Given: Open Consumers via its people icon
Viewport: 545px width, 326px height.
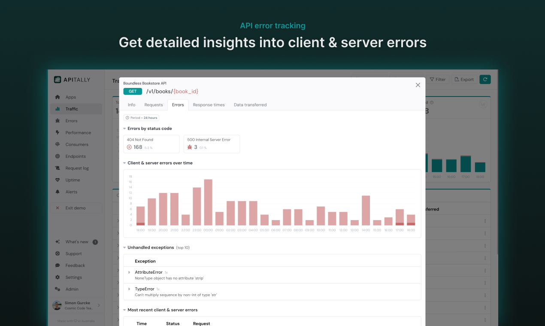Looking at the screenshot, I should click(x=58, y=145).
